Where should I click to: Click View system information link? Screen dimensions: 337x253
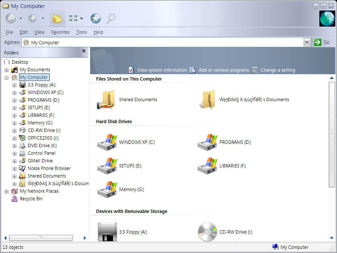click(x=162, y=70)
